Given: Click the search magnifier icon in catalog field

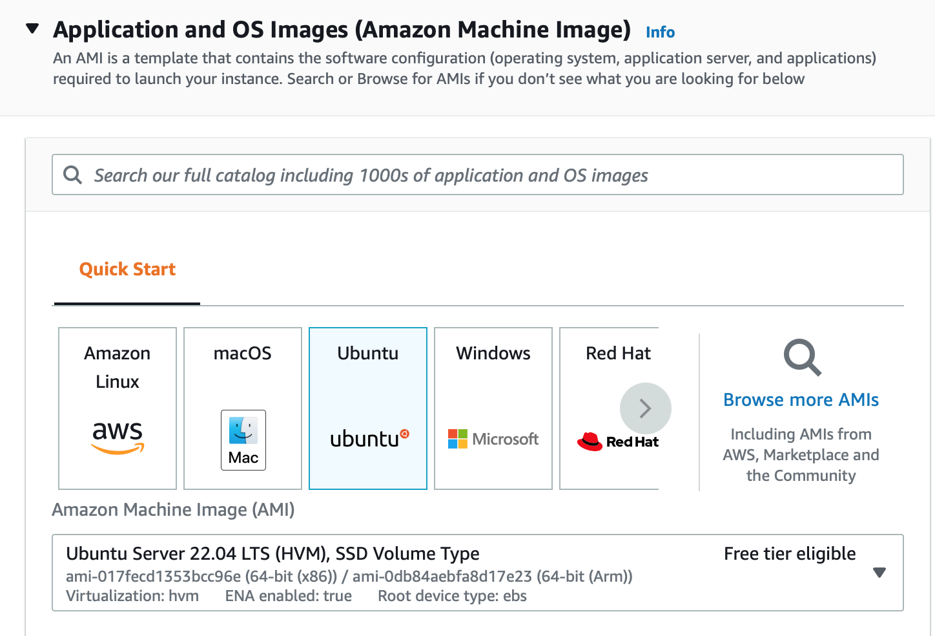Looking at the screenshot, I should click(73, 175).
